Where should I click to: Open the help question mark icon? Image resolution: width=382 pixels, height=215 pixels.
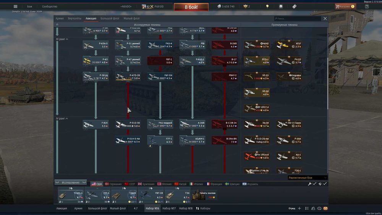tap(367, 6)
